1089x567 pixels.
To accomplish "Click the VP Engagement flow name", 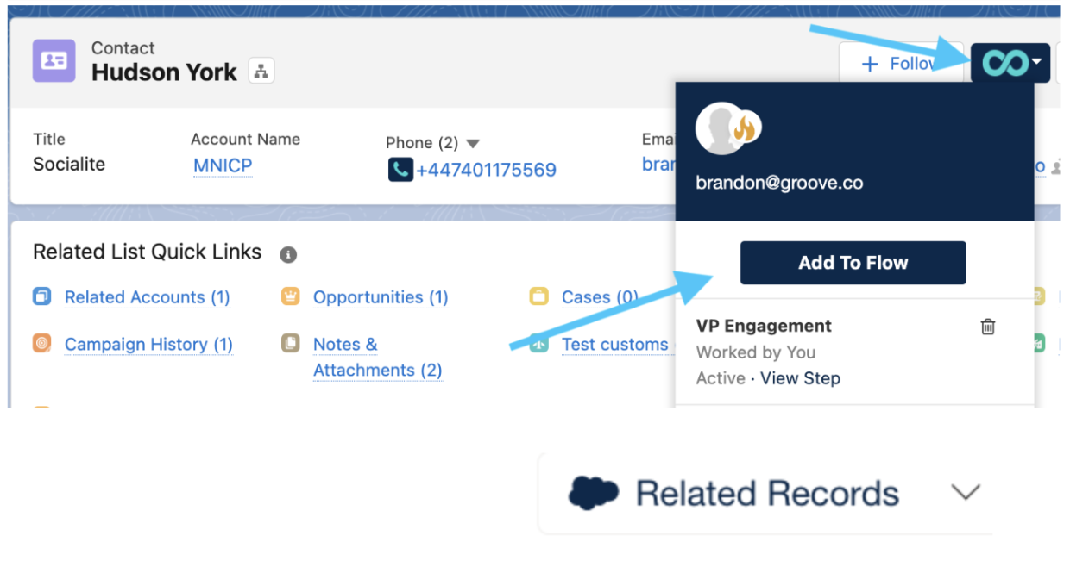I will (x=764, y=326).
